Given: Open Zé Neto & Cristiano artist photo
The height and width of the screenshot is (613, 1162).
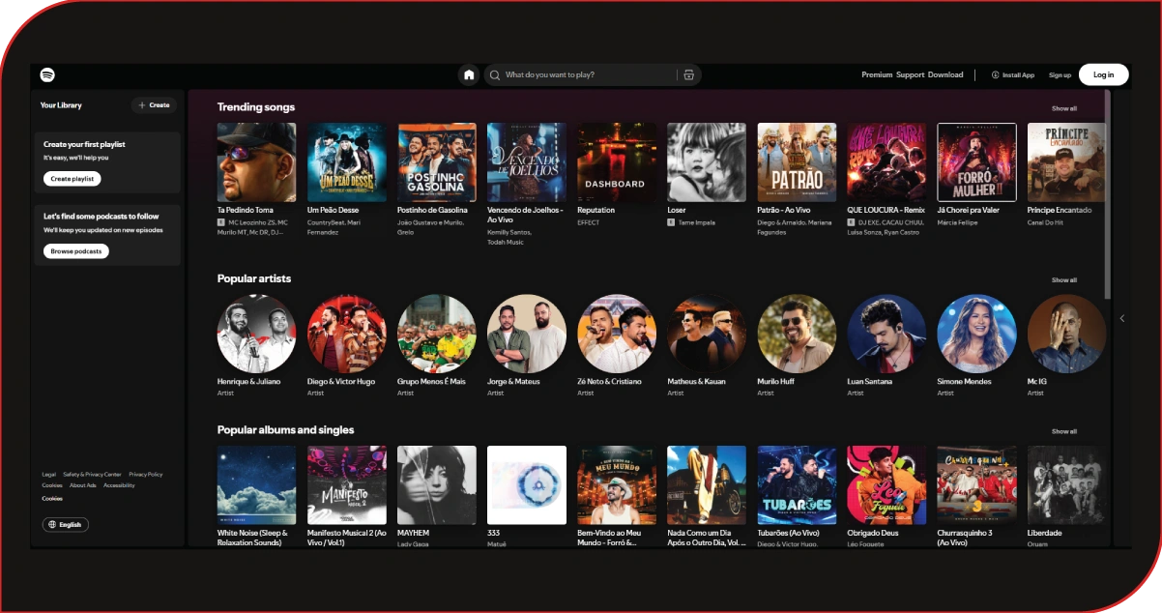Looking at the screenshot, I should (617, 334).
